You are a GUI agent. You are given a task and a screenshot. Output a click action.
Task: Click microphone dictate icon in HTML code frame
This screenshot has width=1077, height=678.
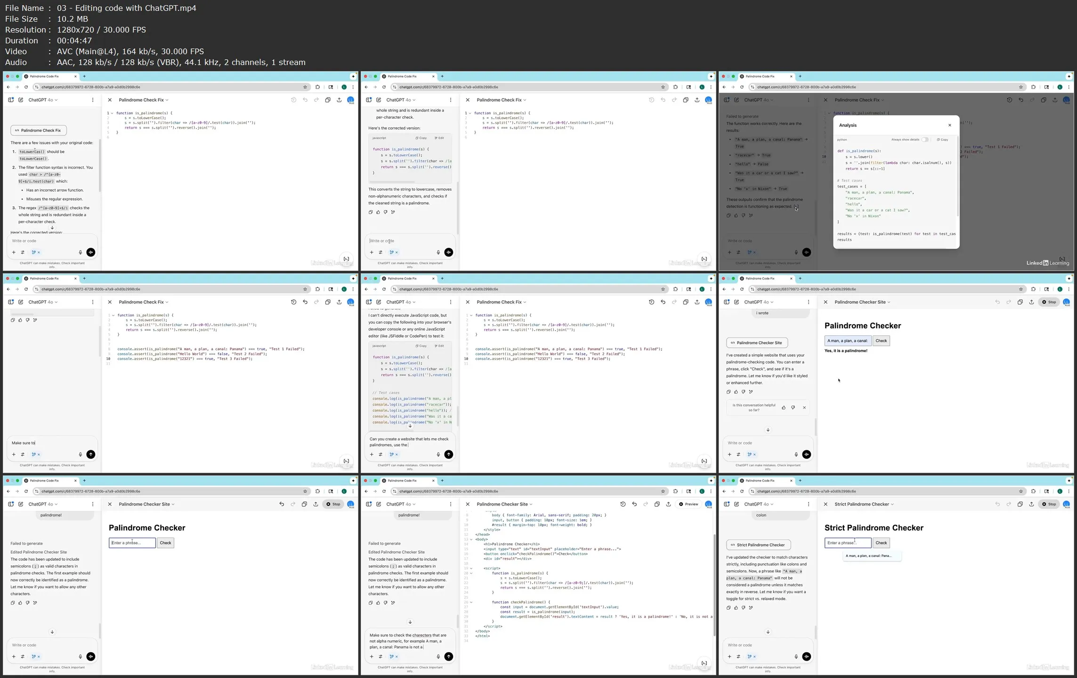438,656
